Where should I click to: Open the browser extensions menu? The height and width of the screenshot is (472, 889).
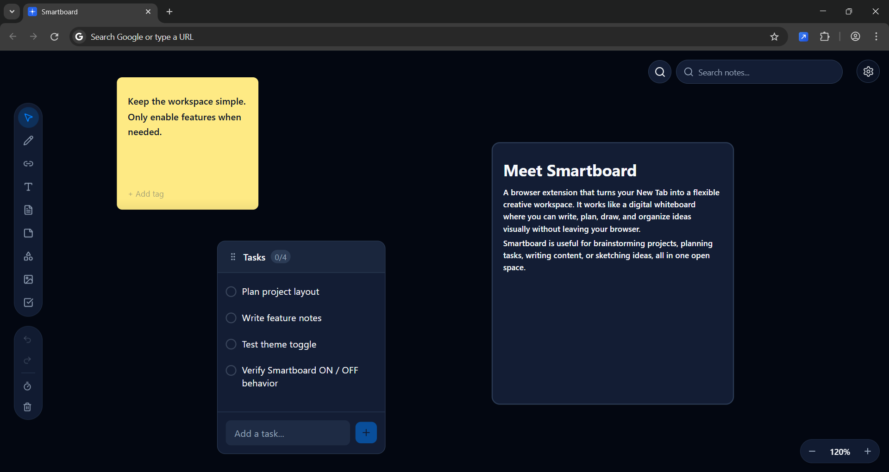tap(826, 37)
